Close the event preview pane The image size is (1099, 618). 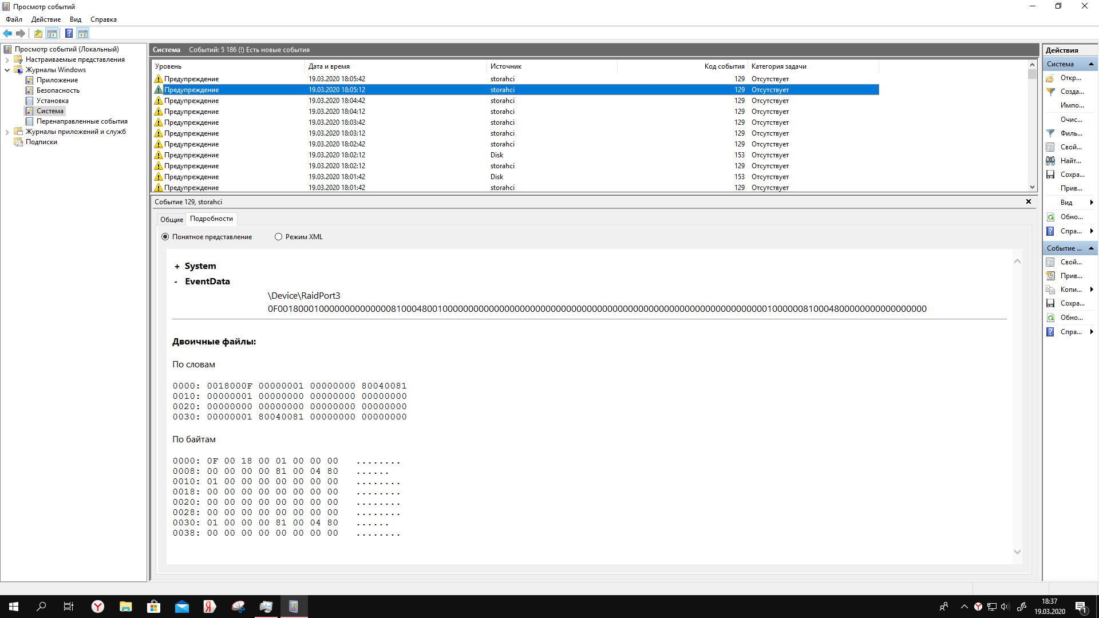(x=1029, y=201)
